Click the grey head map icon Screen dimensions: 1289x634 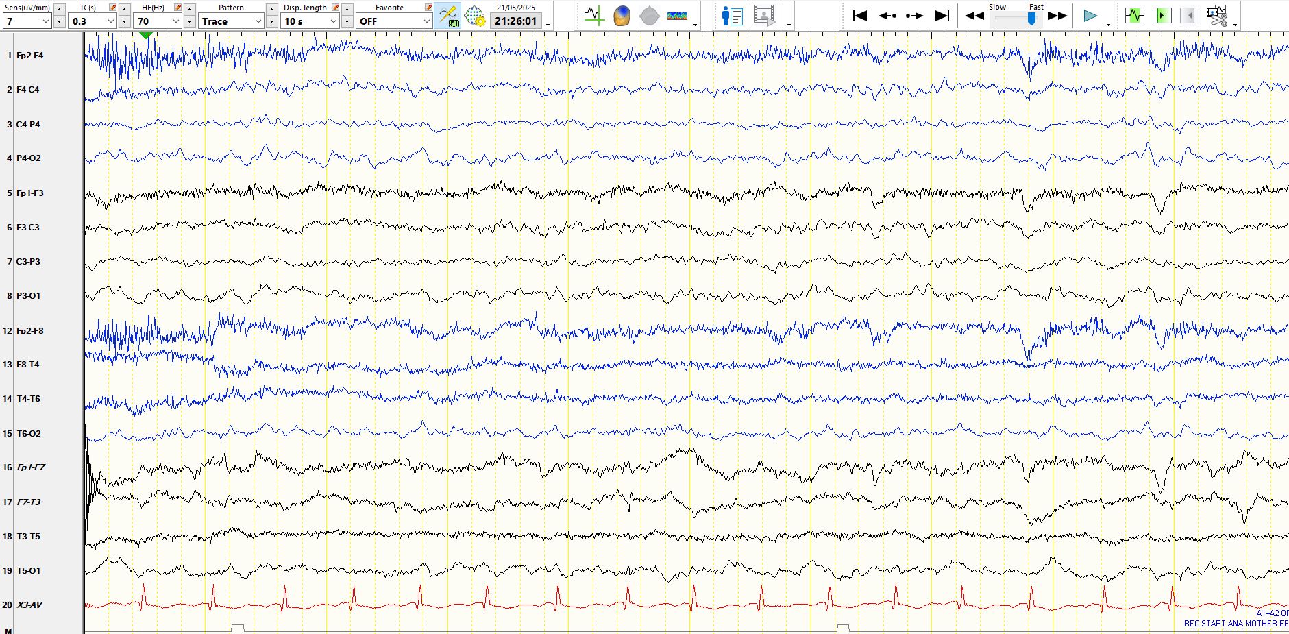pos(649,16)
